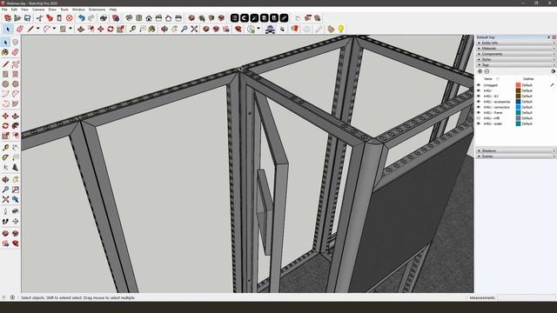Image resolution: width=557 pixels, height=313 pixels.
Task: Select the Walk footprints tool in the left toolbar
Action: (5, 222)
